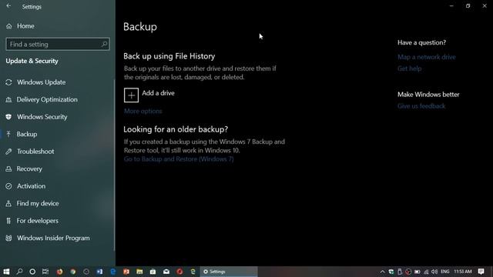Open Microsoft Word from the taskbar
The height and width of the screenshot is (277, 493).
tap(99, 272)
